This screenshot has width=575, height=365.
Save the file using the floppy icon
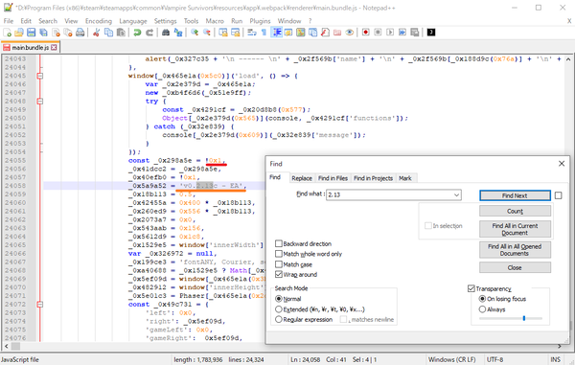(32, 33)
